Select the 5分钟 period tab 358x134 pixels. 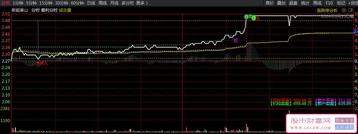click(x=31, y=3)
